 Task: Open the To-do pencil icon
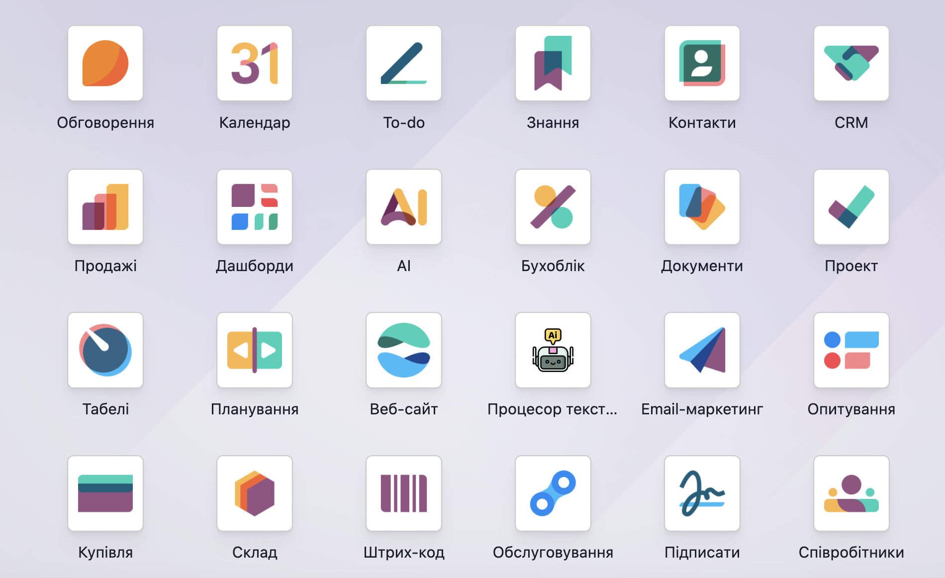point(404,63)
